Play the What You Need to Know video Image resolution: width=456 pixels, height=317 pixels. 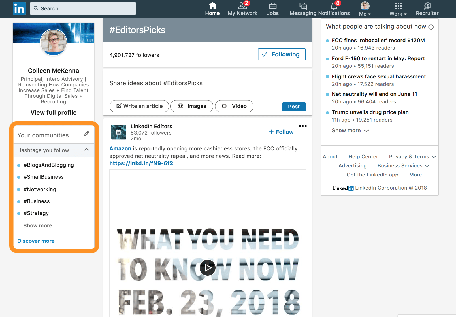[x=208, y=268]
